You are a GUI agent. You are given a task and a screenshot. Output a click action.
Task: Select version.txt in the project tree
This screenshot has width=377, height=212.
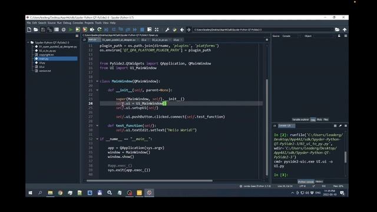click(x=45, y=71)
